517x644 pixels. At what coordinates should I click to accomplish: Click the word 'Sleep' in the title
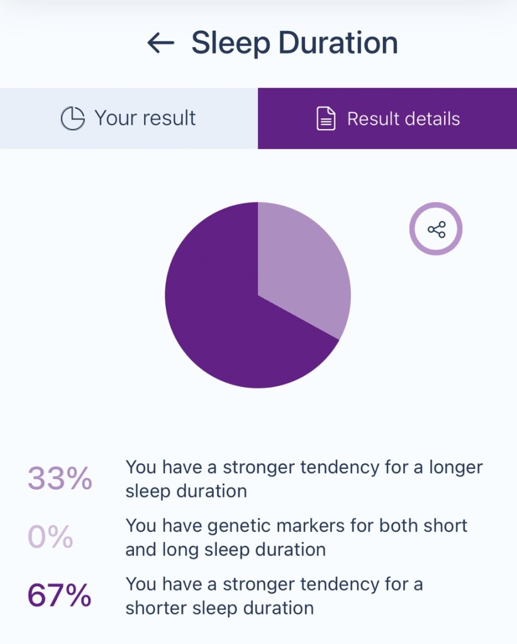coord(230,43)
